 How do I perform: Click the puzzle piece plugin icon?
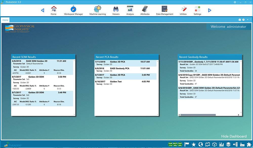[x=249, y=144]
